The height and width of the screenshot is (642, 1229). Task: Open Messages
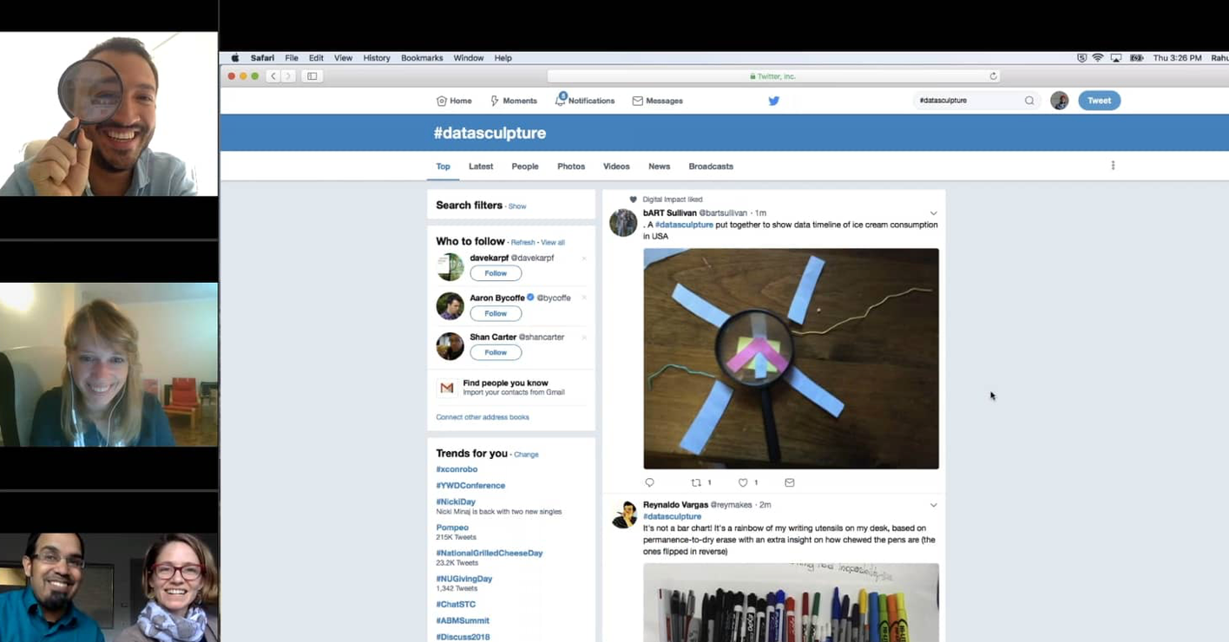coord(657,101)
